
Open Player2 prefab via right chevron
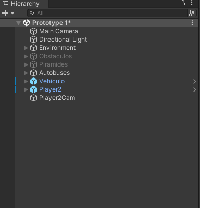[x=195, y=89]
